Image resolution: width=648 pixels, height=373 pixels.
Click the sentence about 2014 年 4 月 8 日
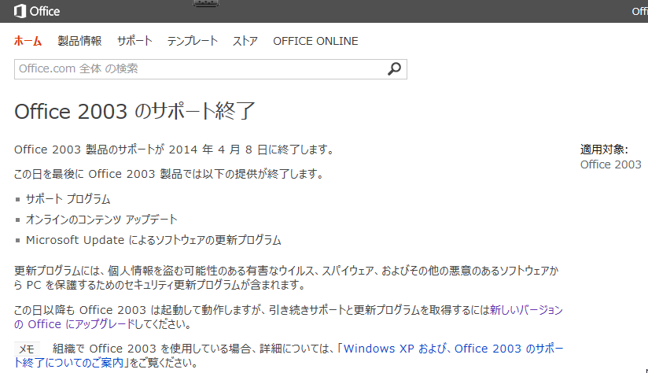[175, 150]
